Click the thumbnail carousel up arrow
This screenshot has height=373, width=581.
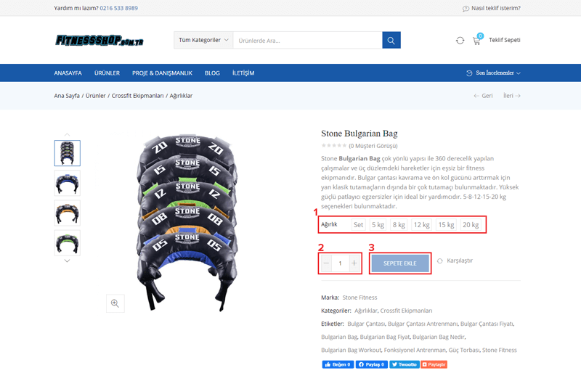pos(67,134)
